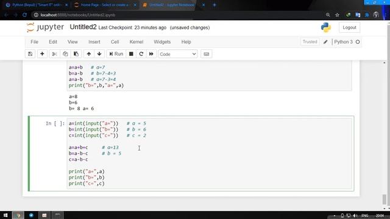Viewport: 390px width, 219px height.
Task: Click the Trusted notebook indicator
Action: (310, 42)
